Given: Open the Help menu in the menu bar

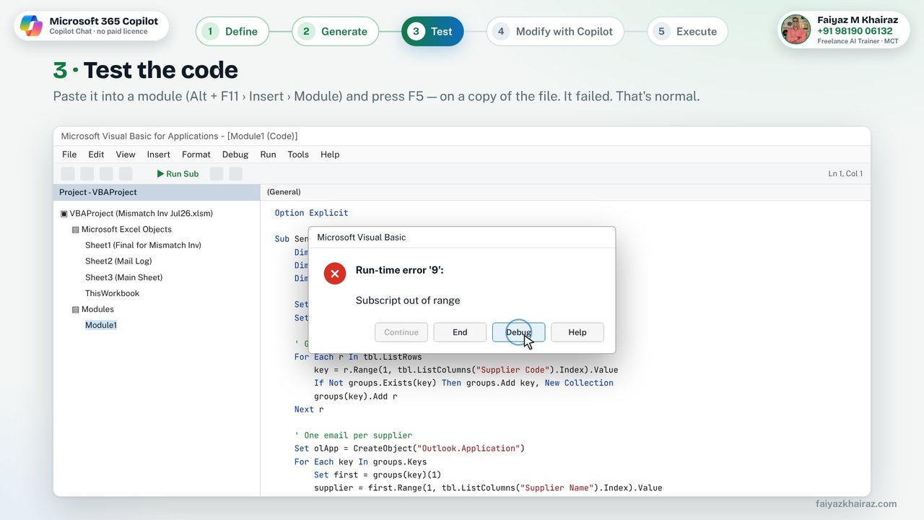Looking at the screenshot, I should pyautogui.click(x=330, y=155).
